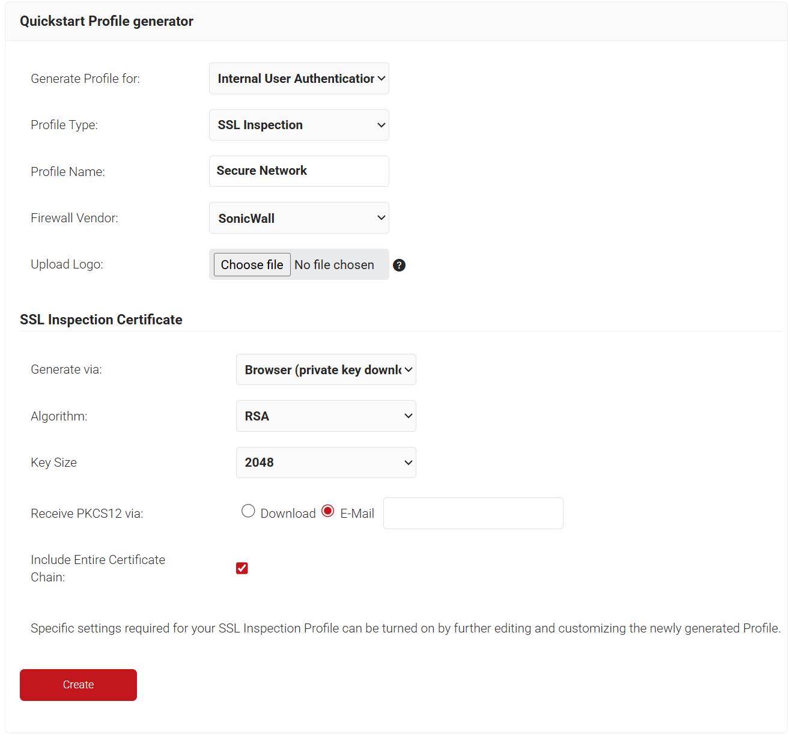Select the E-Mail radio button circle
Screen dimensions: 790x737
[327, 511]
